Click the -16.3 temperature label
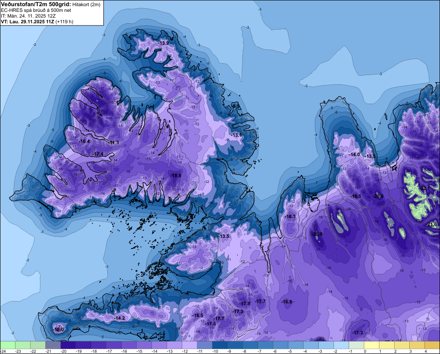The width and height of the screenshot is (440, 354). (290, 216)
